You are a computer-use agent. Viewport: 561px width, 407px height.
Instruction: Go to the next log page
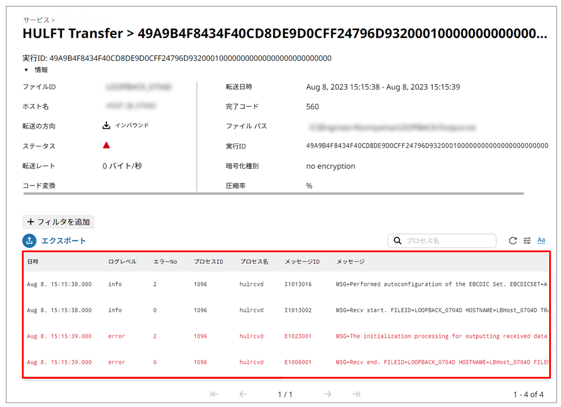pyautogui.click(x=327, y=394)
